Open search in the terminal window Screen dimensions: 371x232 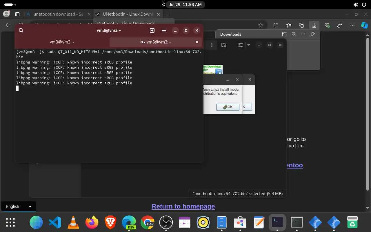pyautogui.click(x=21, y=30)
